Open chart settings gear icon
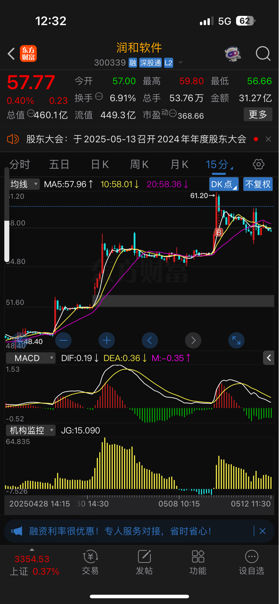This screenshot has width=279, height=604. [259, 164]
